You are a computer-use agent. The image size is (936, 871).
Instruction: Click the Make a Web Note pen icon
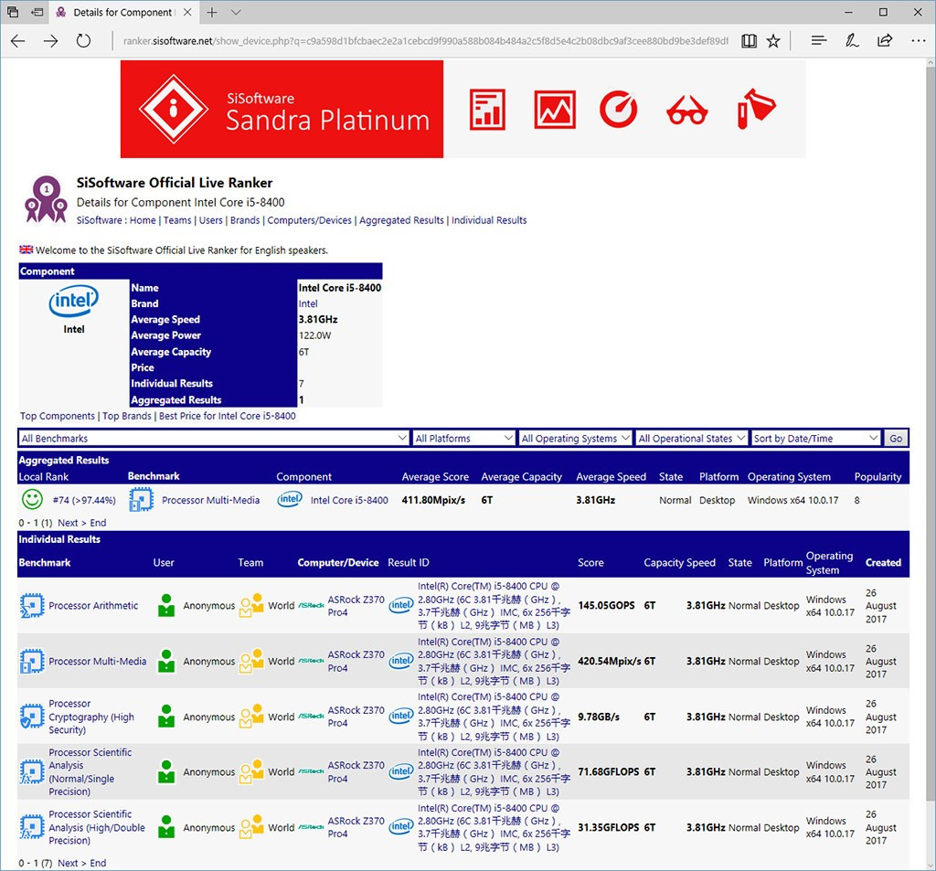[852, 41]
